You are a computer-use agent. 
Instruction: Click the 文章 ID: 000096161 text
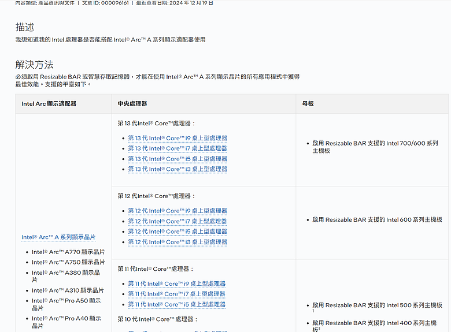105,3
